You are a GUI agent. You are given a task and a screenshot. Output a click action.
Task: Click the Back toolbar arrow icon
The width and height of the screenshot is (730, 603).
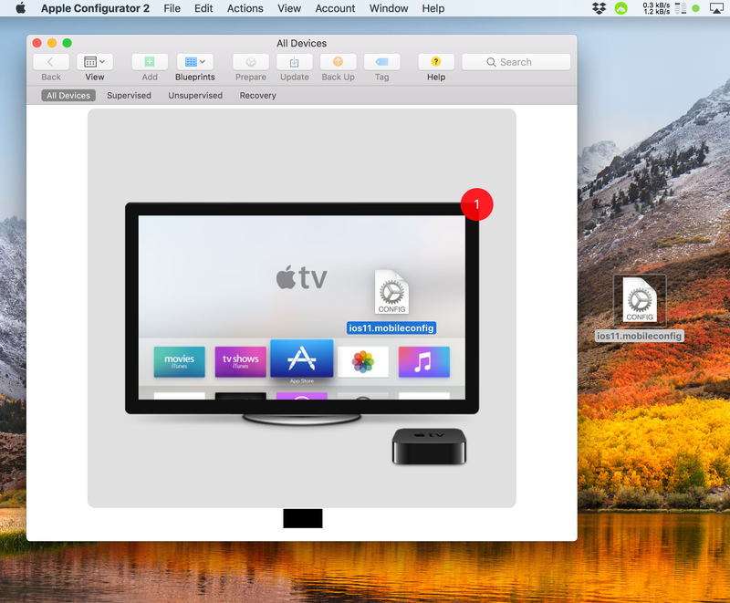click(51, 62)
